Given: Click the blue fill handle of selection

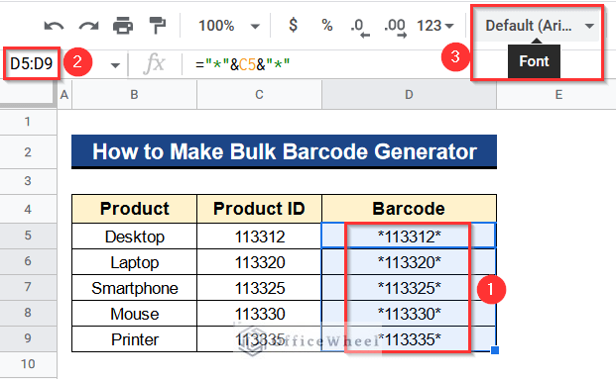Looking at the screenshot, I should (495, 350).
